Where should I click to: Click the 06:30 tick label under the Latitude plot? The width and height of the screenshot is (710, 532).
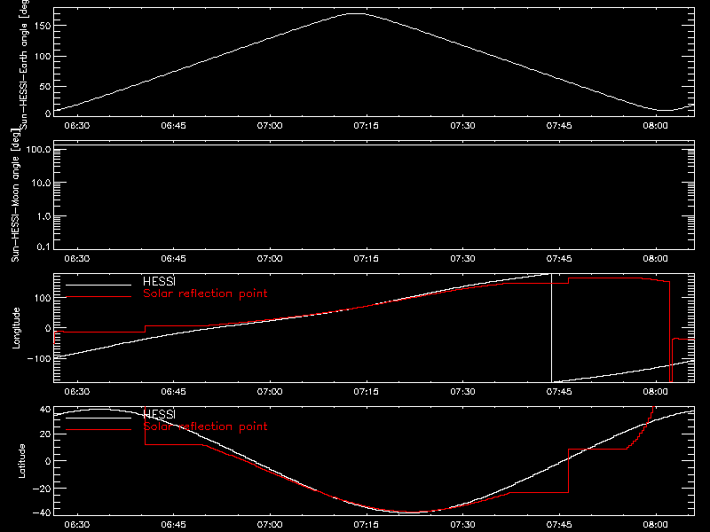coord(77,525)
